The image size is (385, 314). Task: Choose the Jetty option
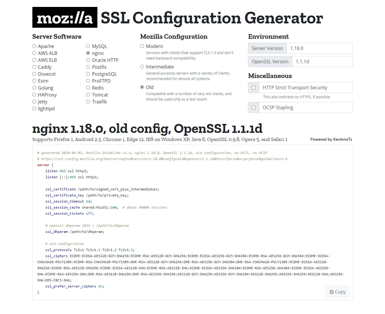[34, 102]
